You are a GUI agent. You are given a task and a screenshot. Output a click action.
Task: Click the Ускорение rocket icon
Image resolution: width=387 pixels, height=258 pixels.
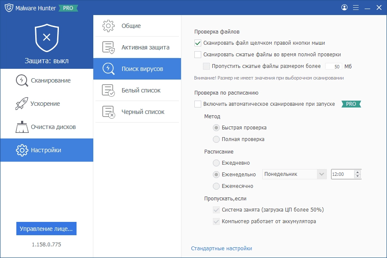pyautogui.click(x=22, y=104)
